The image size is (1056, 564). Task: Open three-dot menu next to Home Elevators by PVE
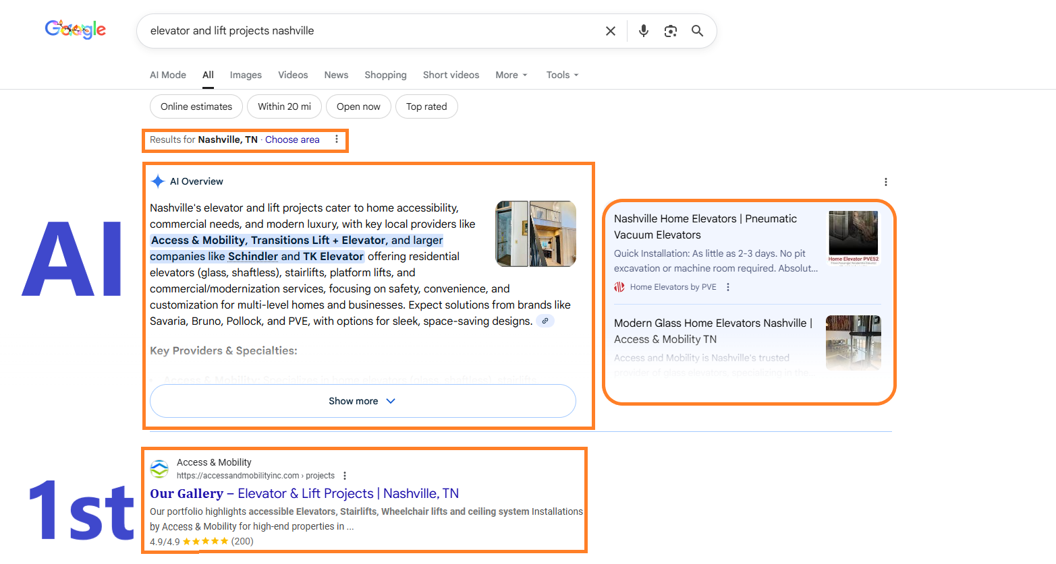pyautogui.click(x=728, y=287)
